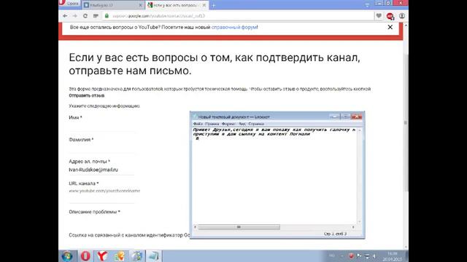Image resolution: width=467 pixels, height=262 pixels.
Task: Open Notepad Вид menu
Action: 242,124
